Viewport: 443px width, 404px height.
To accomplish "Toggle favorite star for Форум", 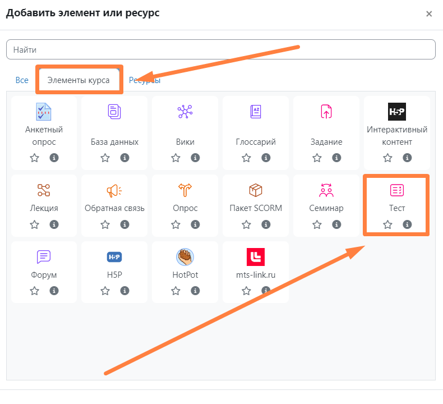I will click(x=34, y=291).
